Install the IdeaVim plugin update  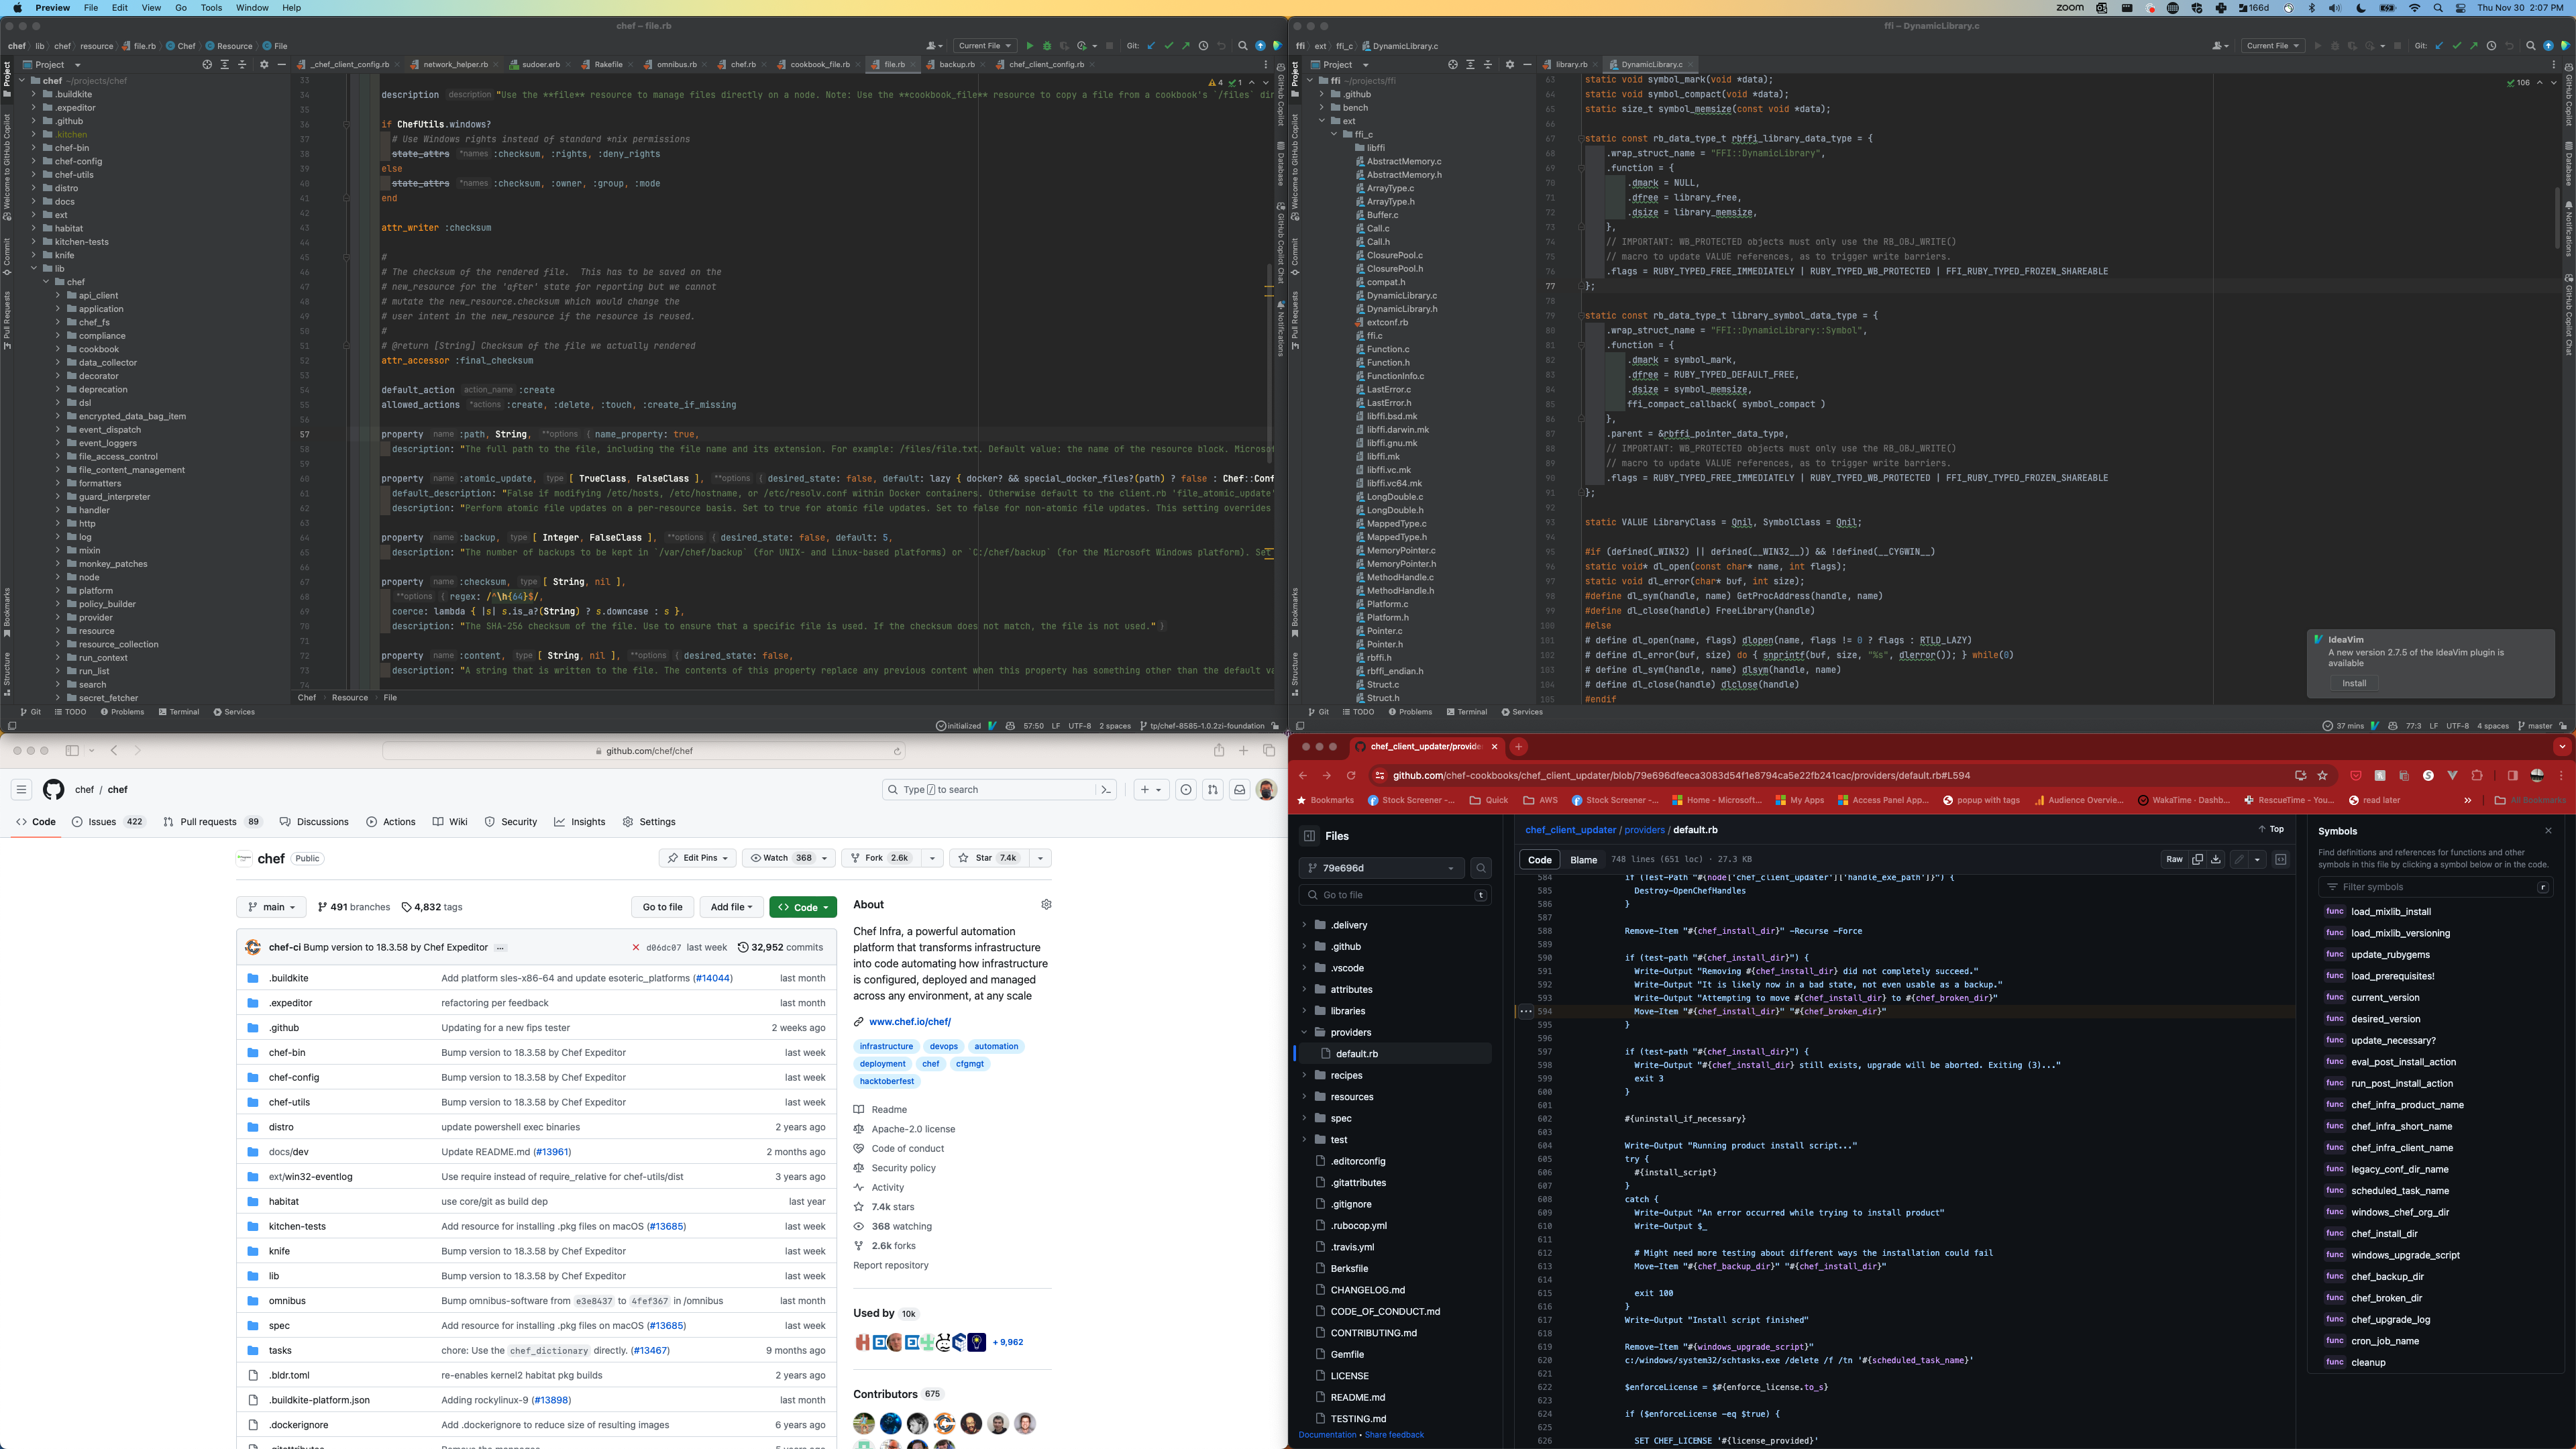(x=2354, y=683)
